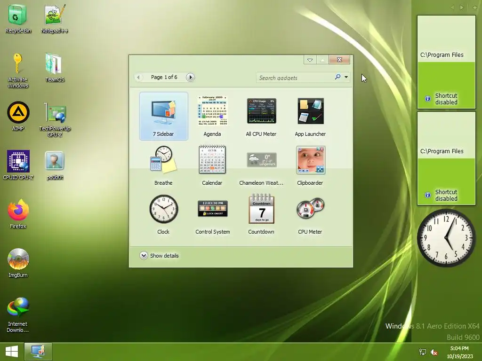Select the Countdown gadget
Viewport: 482px width, 361px height.
pyautogui.click(x=261, y=214)
